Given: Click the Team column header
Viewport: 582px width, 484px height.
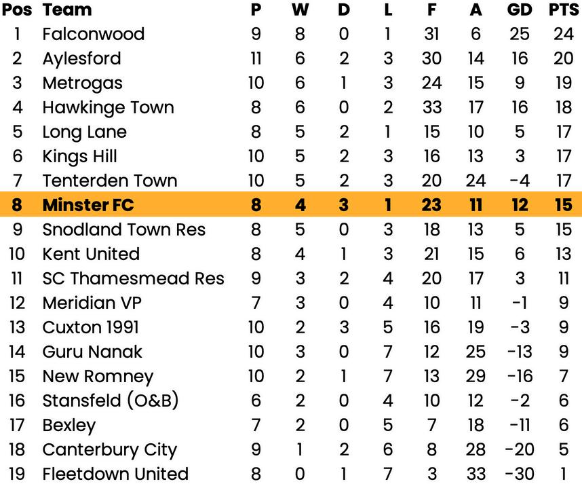Looking at the screenshot, I should (66, 10).
